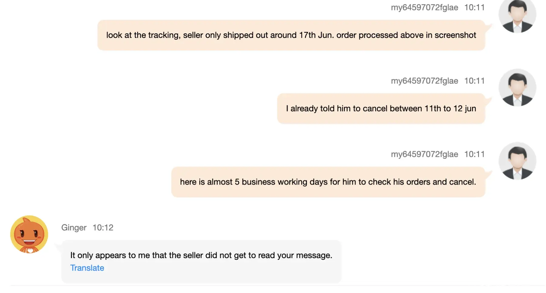The image size is (546, 293).
Task: Click the Translate link under Ginger's message
Action: point(87,268)
